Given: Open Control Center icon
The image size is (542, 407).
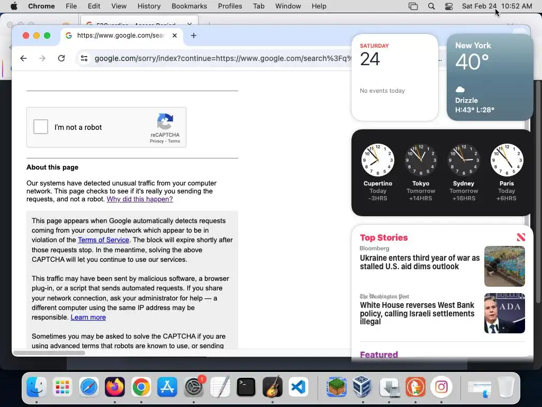Looking at the screenshot, I should tap(449, 6).
